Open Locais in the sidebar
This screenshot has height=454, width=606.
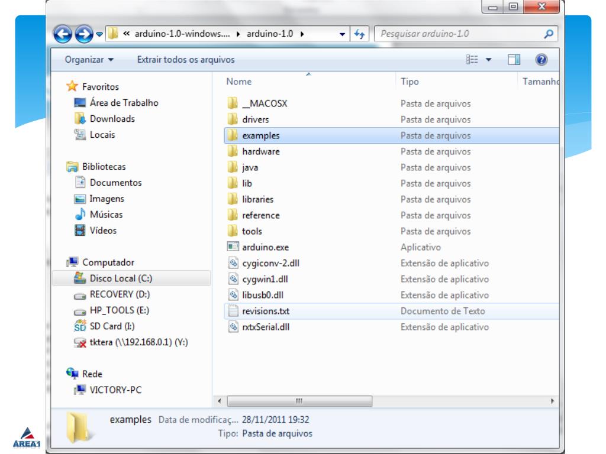coord(102,135)
